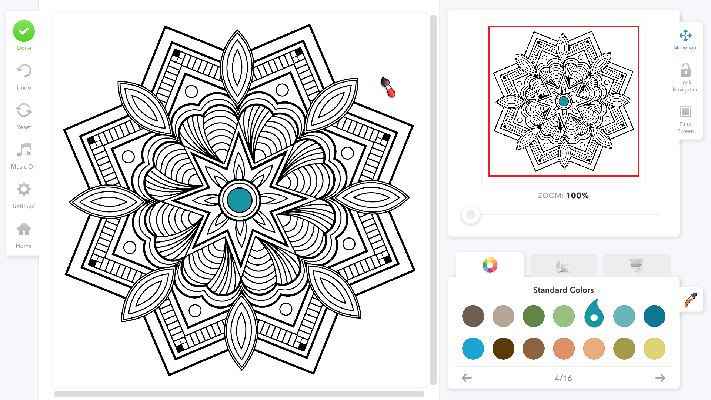Screen dimensions: 711x400
Task: Open the color wheel palette tab
Action: pos(490,265)
